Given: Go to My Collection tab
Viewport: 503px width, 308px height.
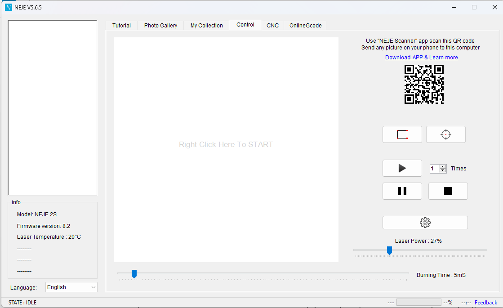Looking at the screenshot, I should point(206,26).
